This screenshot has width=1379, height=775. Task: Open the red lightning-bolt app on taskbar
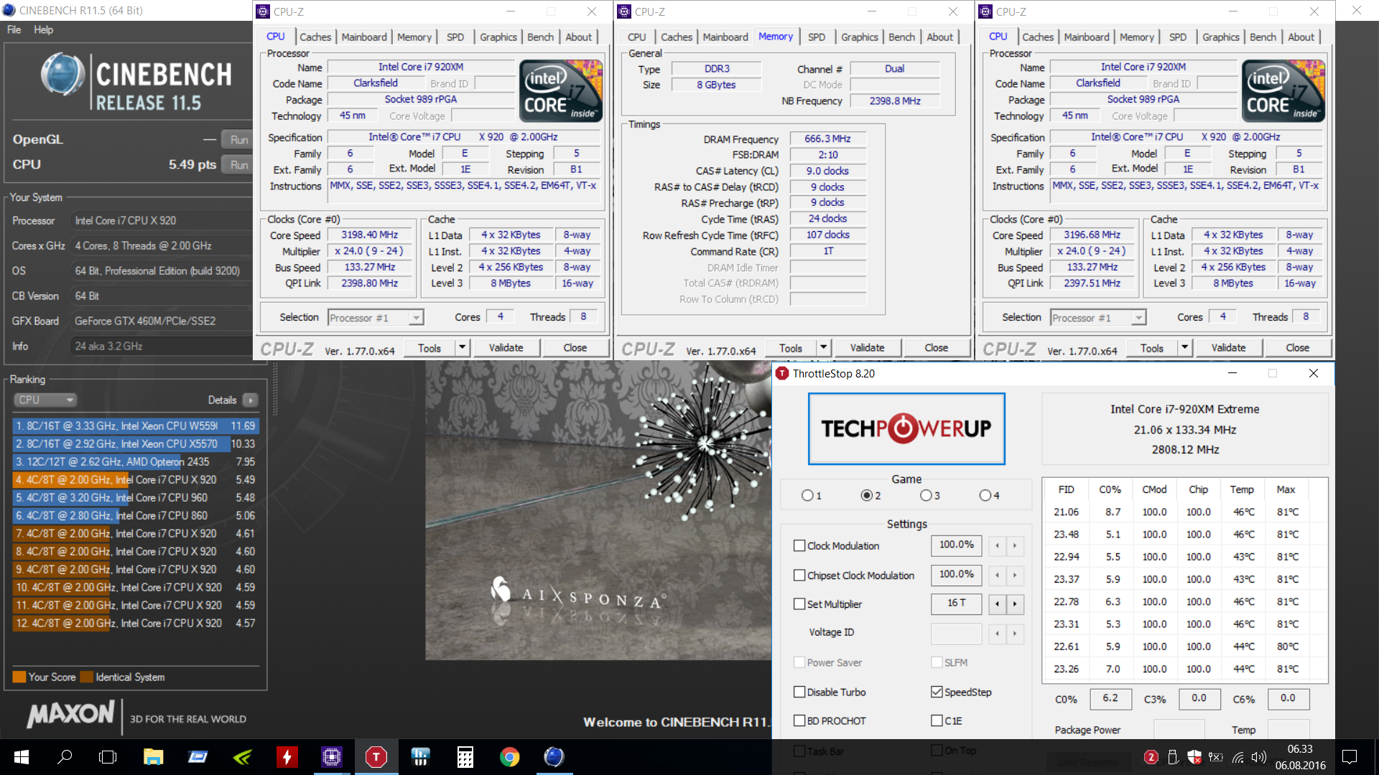point(287,757)
